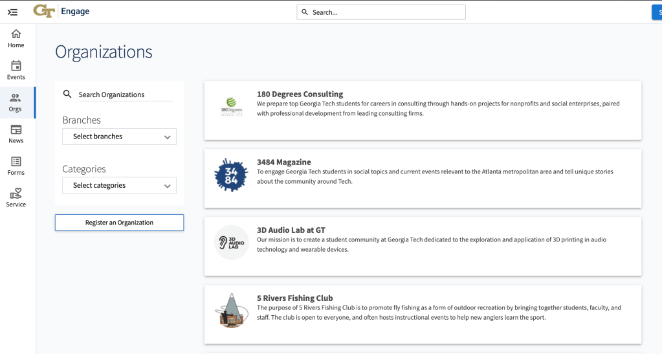This screenshot has width=662, height=354.
Task: Open the 180 Degrees Consulting logo thumbnail
Action: tap(232, 106)
